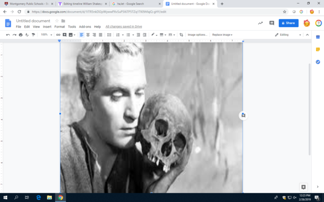Open border dash style dropdown
Viewport: 324px width, 202px height.
(172, 35)
